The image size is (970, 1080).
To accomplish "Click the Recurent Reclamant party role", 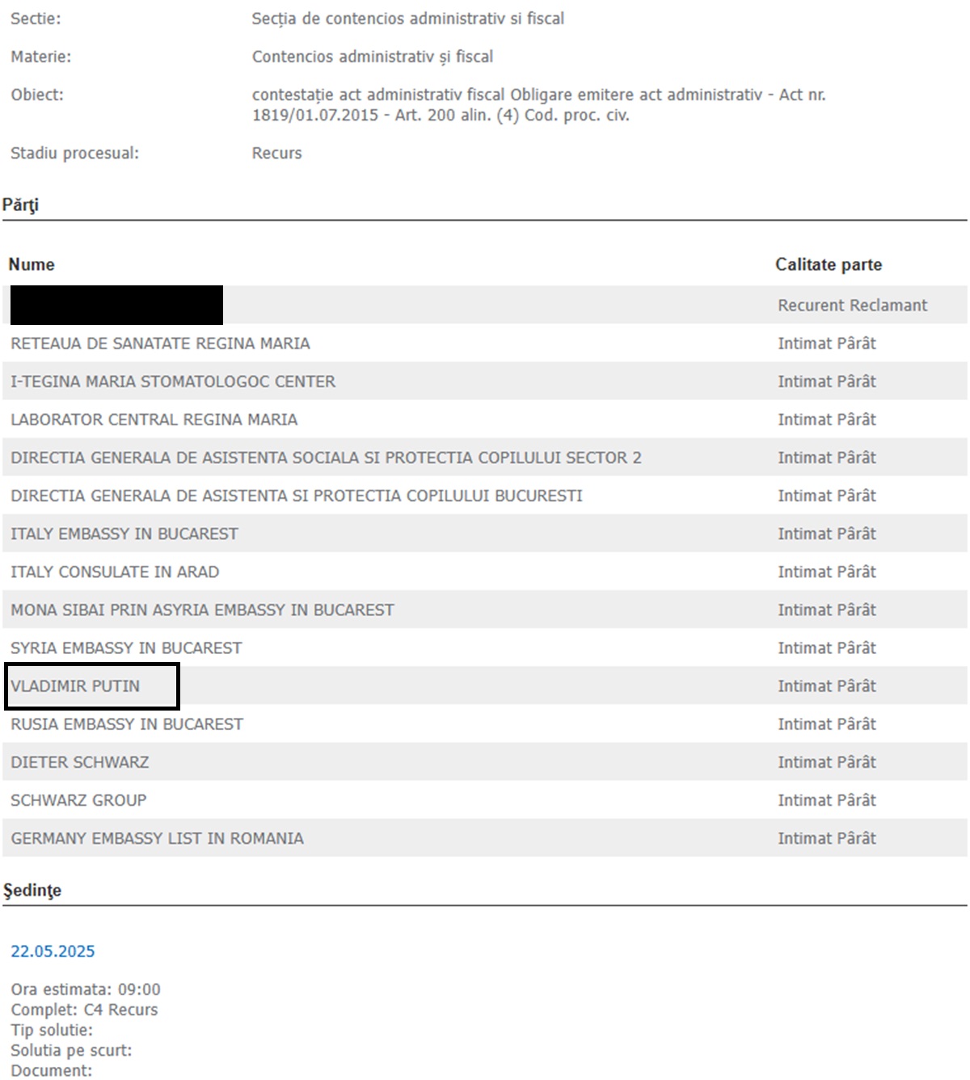I will click(853, 305).
